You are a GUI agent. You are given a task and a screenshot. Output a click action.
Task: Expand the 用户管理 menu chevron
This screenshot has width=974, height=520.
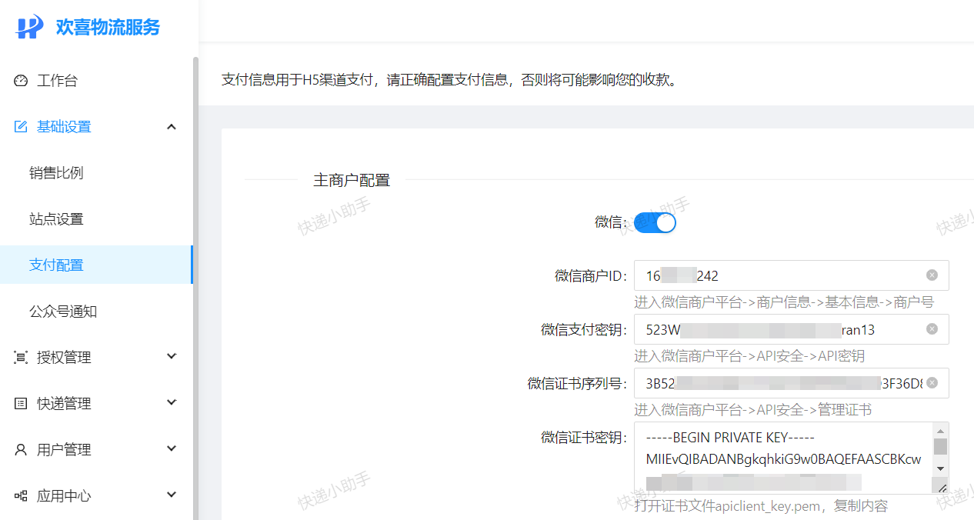click(172, 448)
